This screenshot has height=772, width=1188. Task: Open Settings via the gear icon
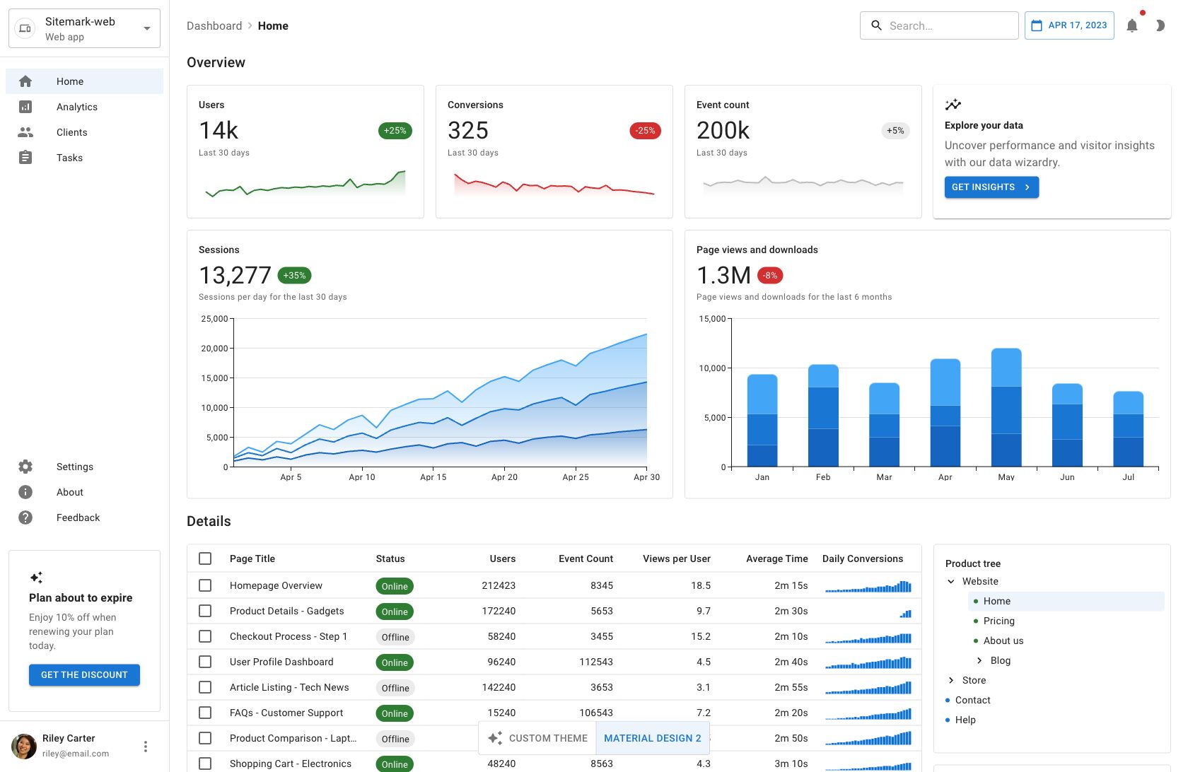click(x=25, y=467)
